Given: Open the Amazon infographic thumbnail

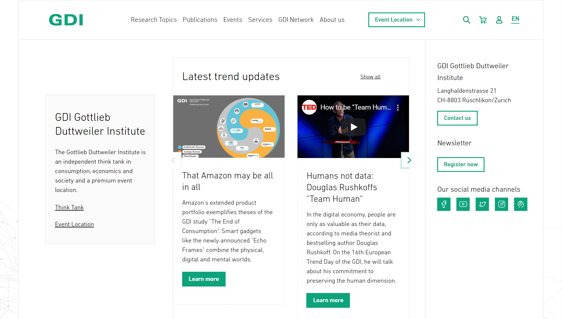Looking at the screenshot, I should coord(229,126).
